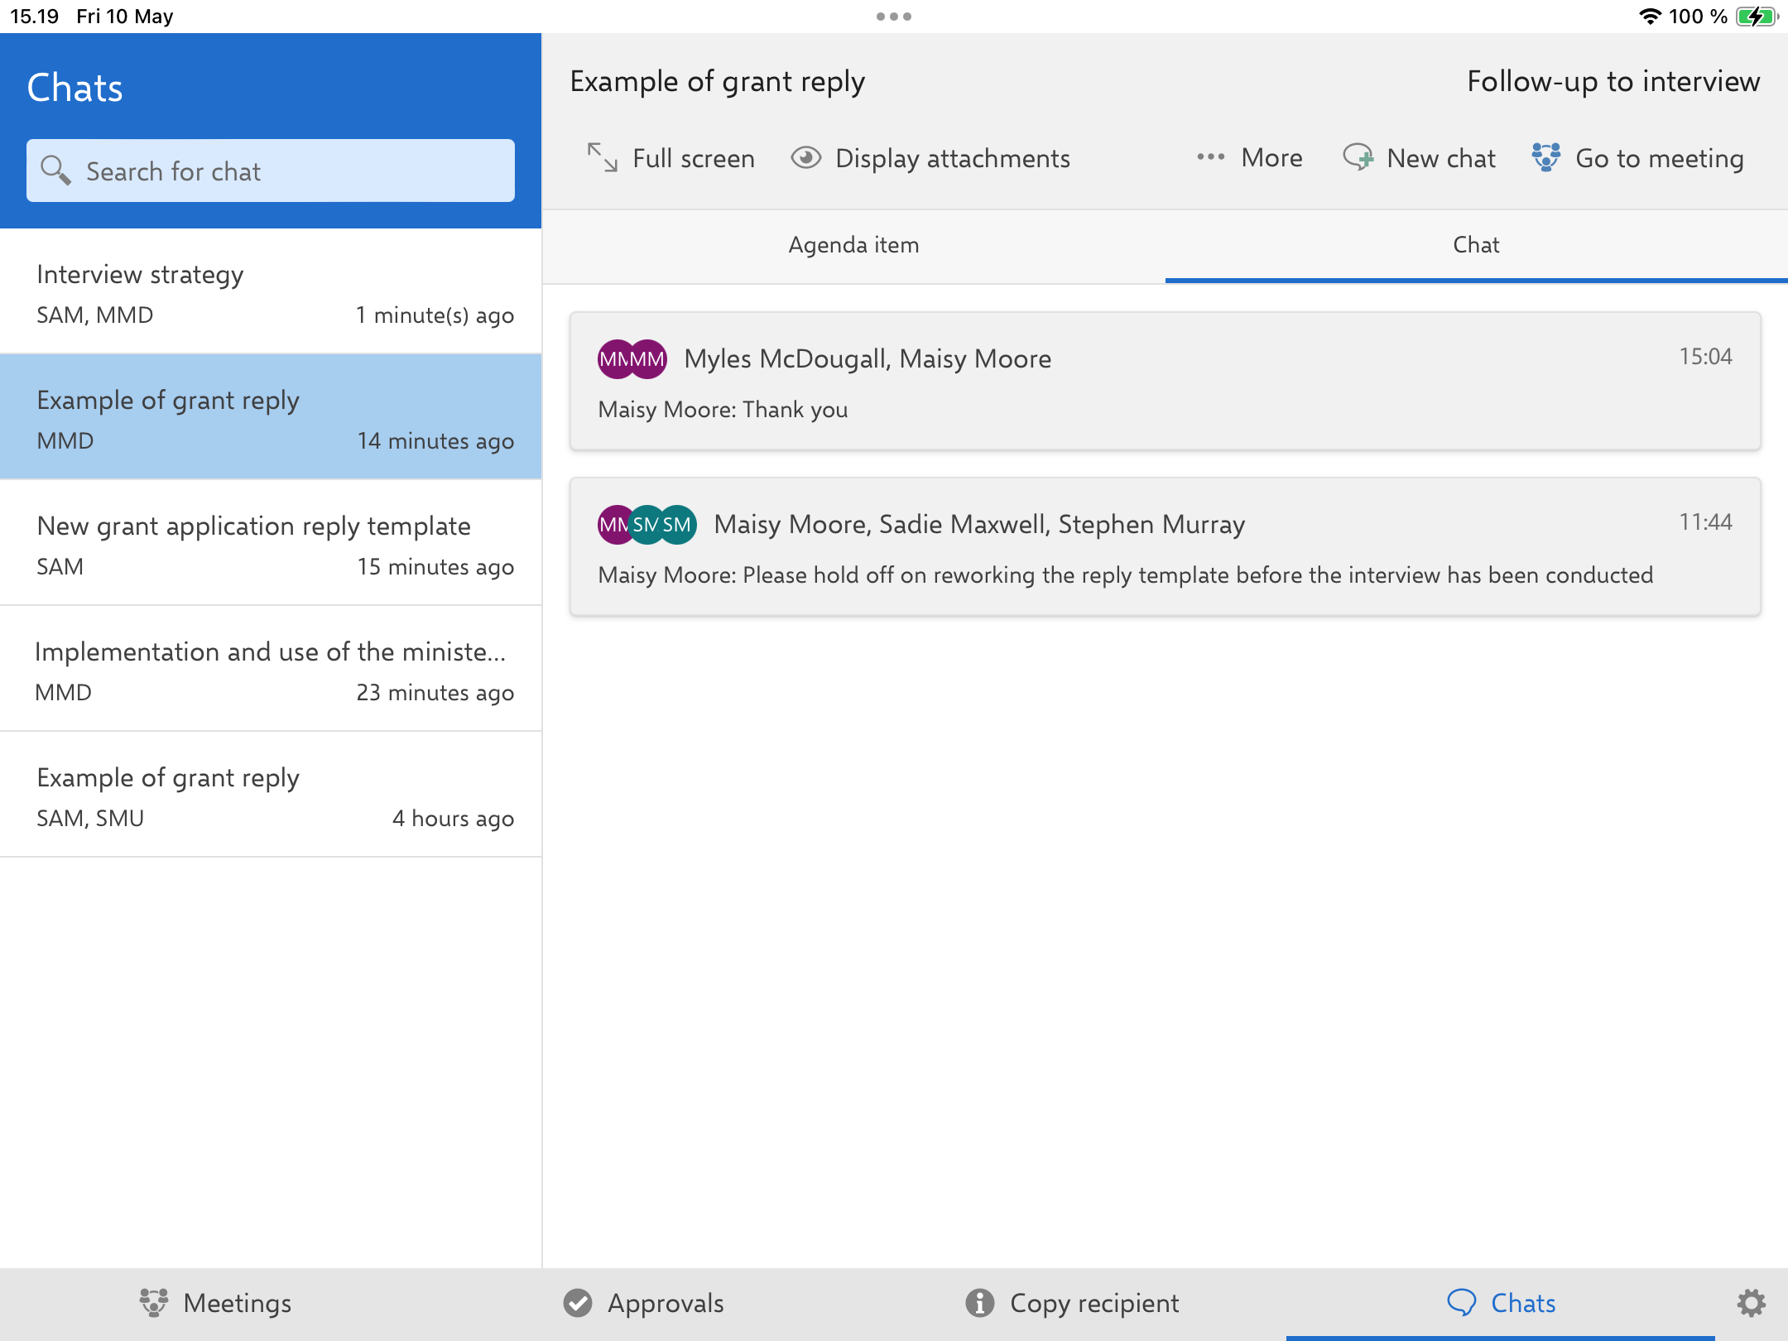1788x1341 pixels.
Task: Open settings gear icon
Action: (1751, 1303)
